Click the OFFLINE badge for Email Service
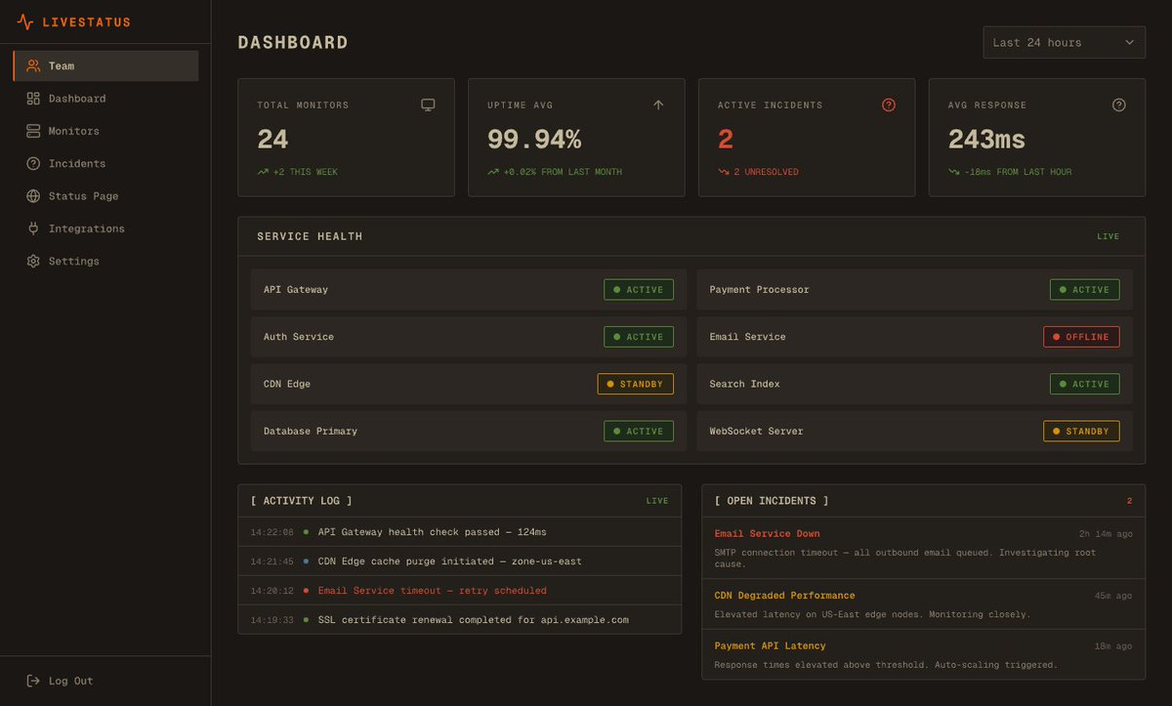The width and height of the screenshot is (1172, 706). (1081, 337)
